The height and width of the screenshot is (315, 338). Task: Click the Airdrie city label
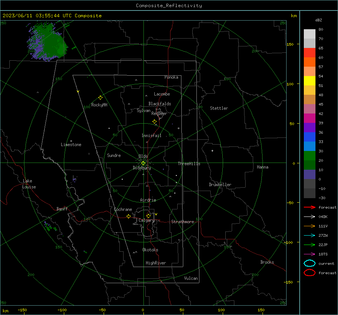pyautogui.click(x=148, y=200)
